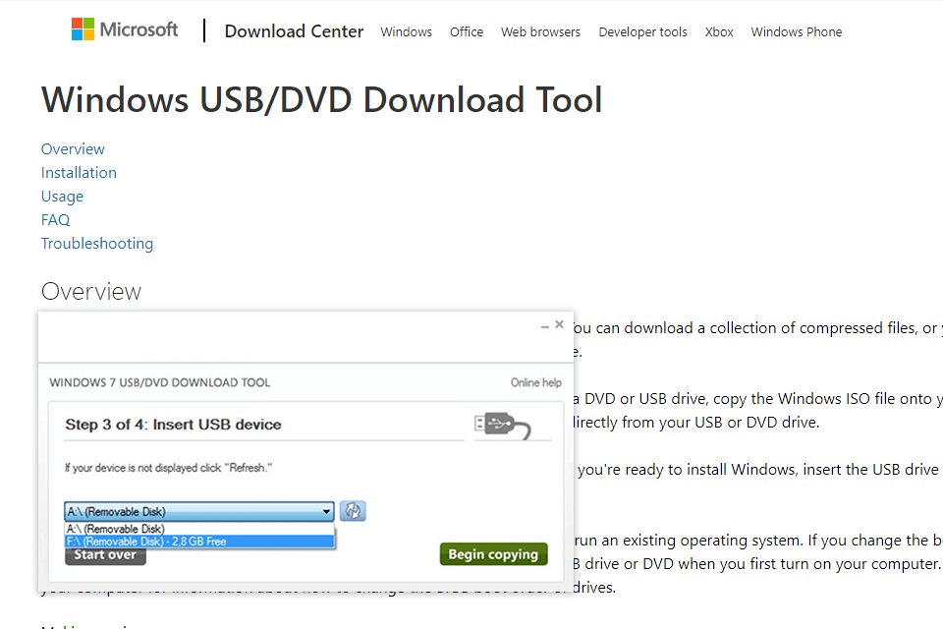Open the Developer tools menu item
943x629 pixels.
pyautogui.click(x=642, y=31)
